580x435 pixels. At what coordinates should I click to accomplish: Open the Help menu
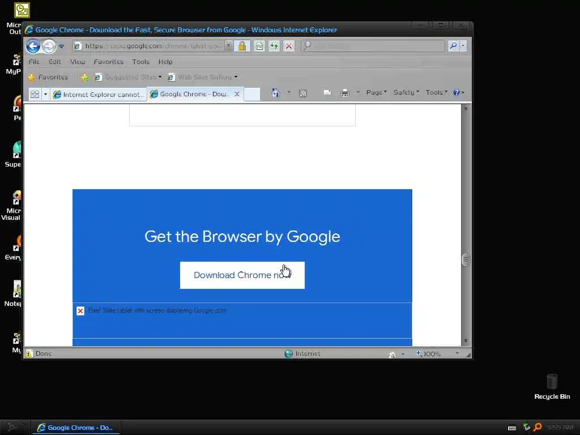tap(165, 62)
